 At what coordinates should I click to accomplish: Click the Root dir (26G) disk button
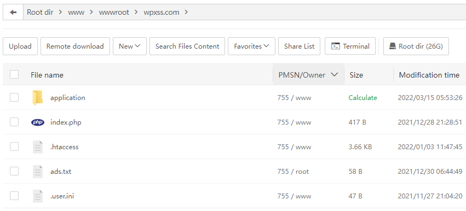[416, 46]
